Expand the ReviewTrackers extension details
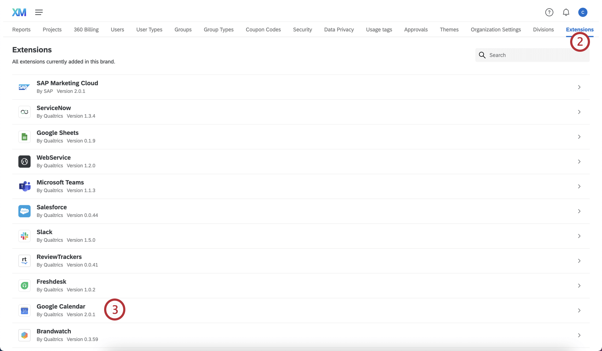Screen dimensions: 602x351 pyautogui.click(x=579, y=261)
